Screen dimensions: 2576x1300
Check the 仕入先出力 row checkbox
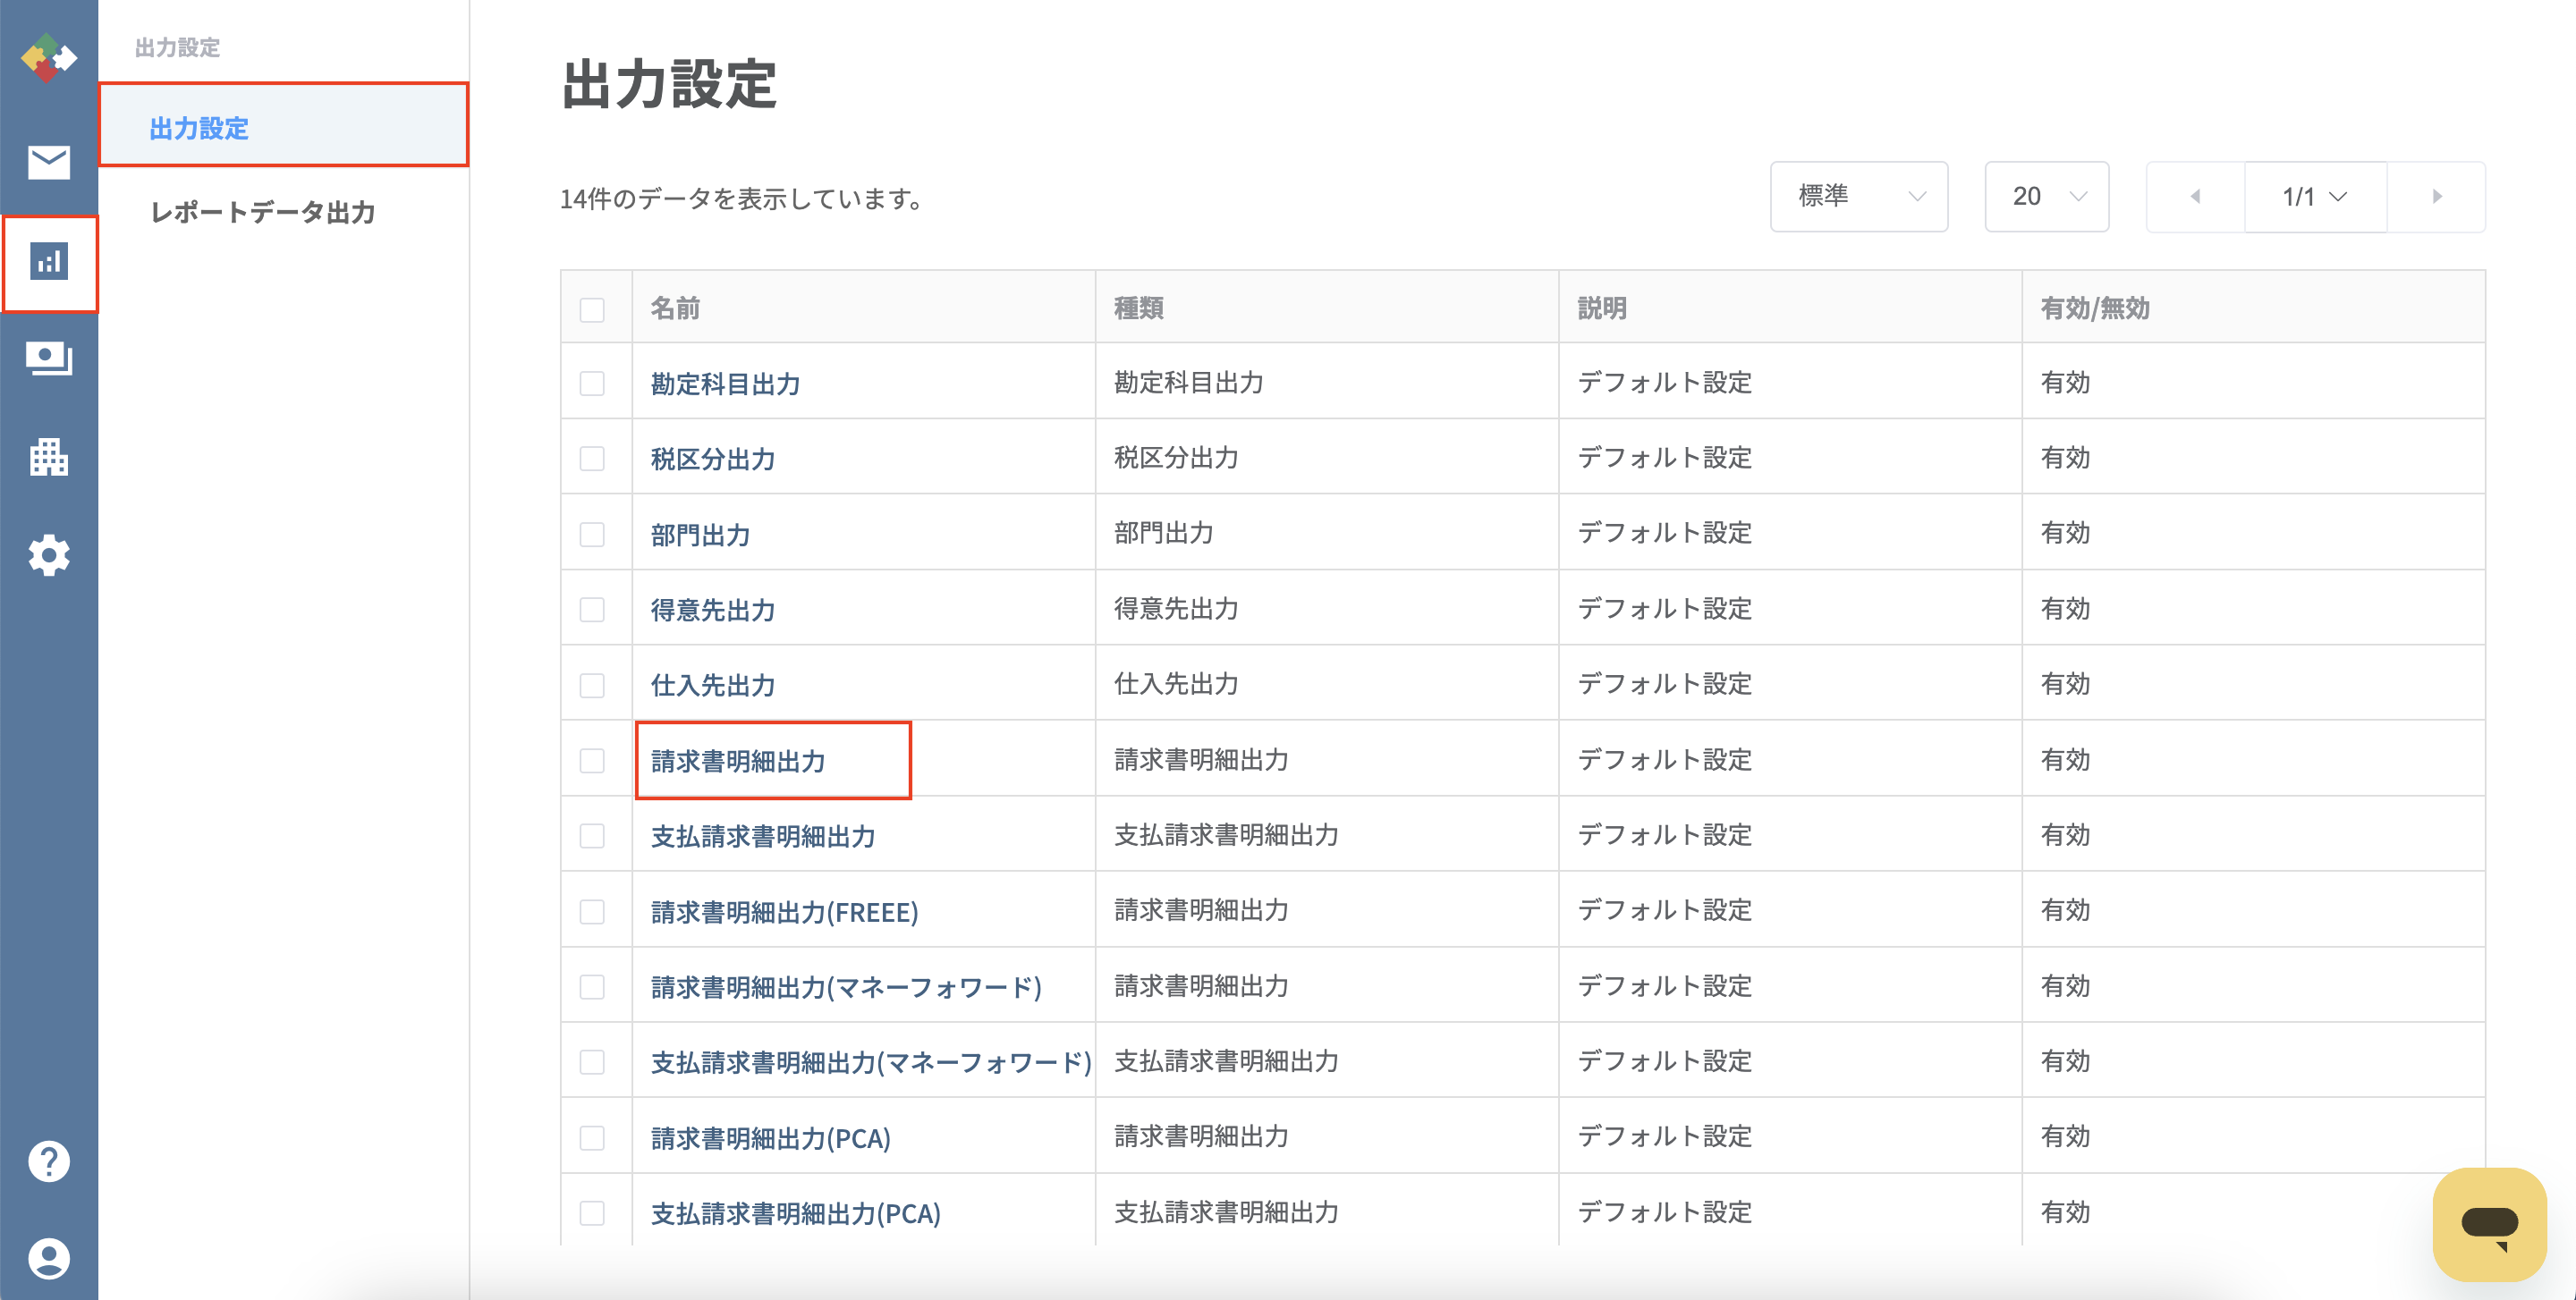[592, 686]
